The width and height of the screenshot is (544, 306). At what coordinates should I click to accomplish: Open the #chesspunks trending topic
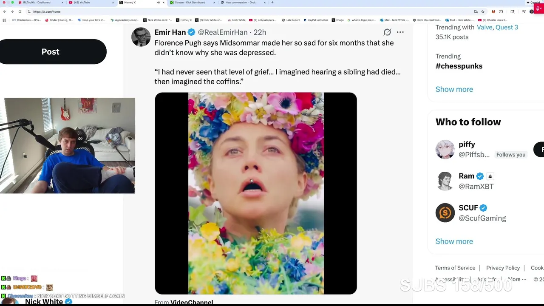coord(459,66)
